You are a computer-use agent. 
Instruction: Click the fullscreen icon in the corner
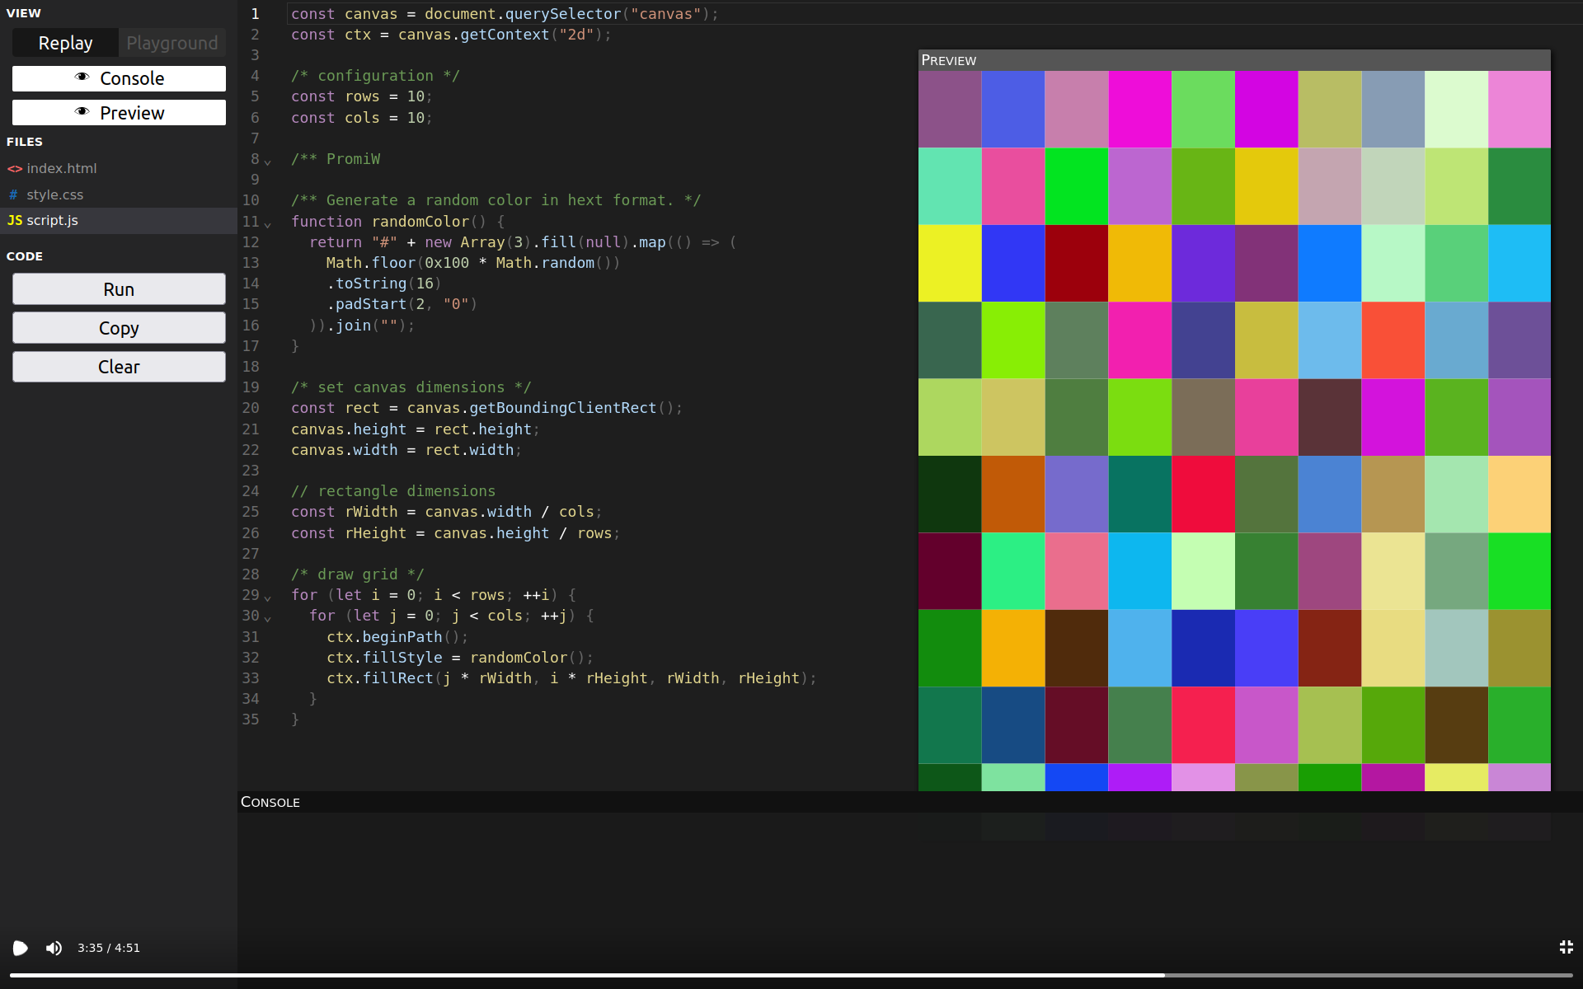tap(1567, 948)
